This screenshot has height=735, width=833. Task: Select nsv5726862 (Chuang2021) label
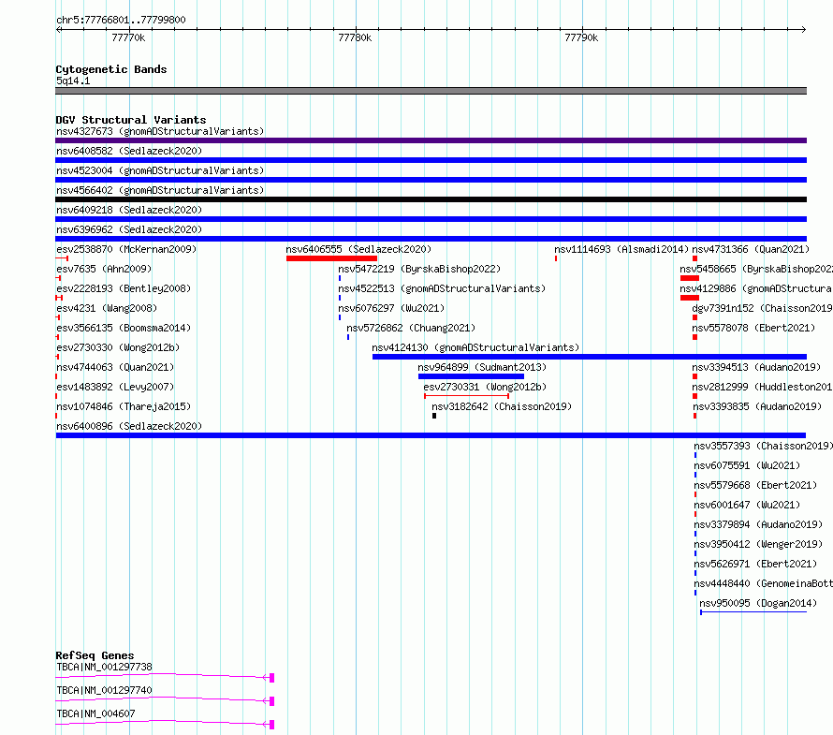(411, 328)
